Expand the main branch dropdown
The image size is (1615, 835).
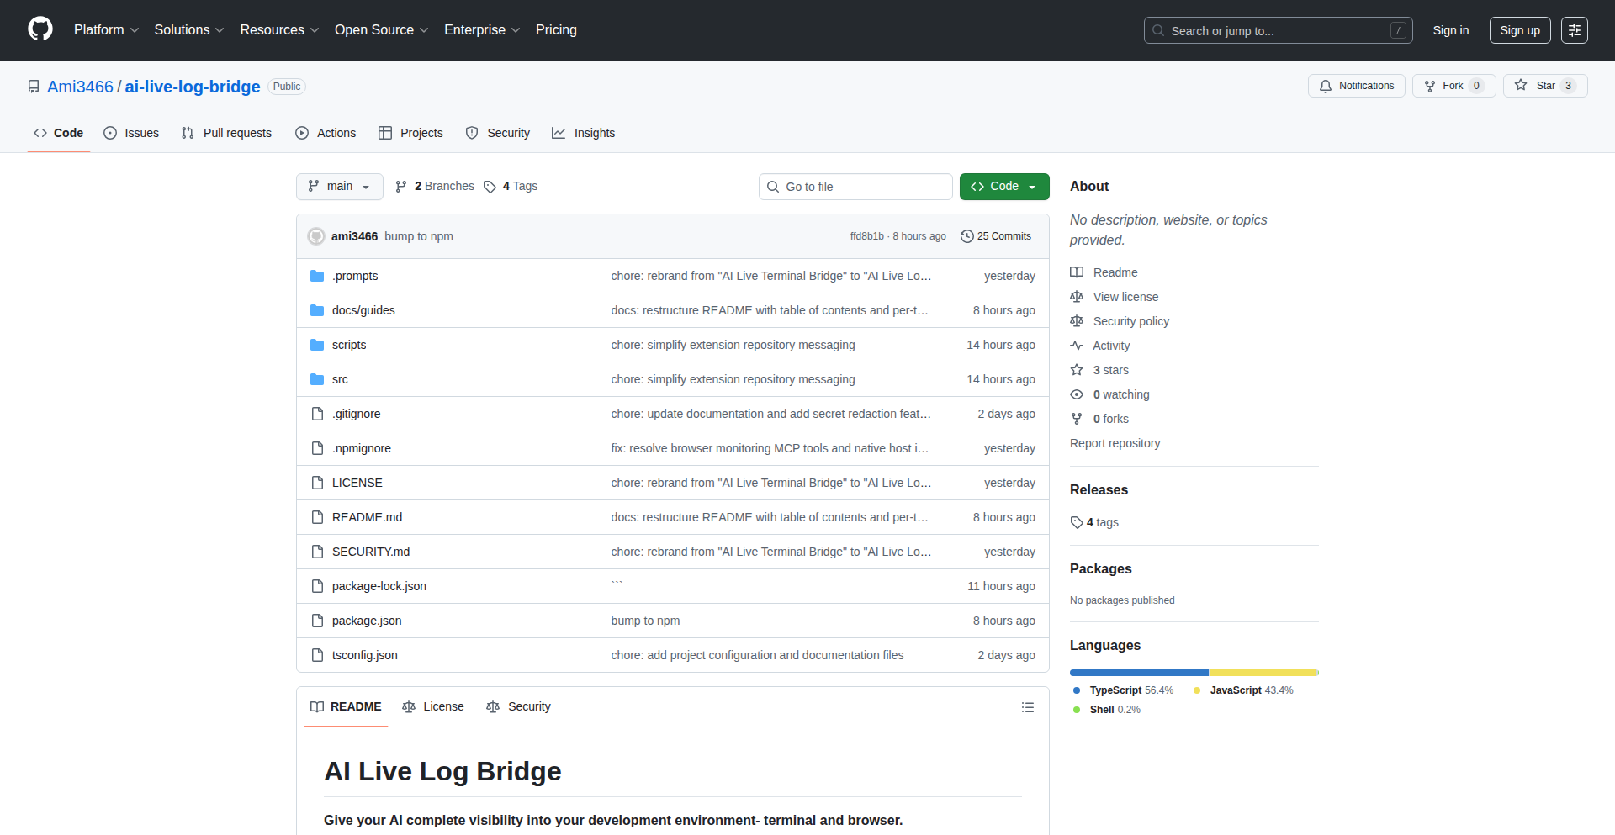(339, 187)
